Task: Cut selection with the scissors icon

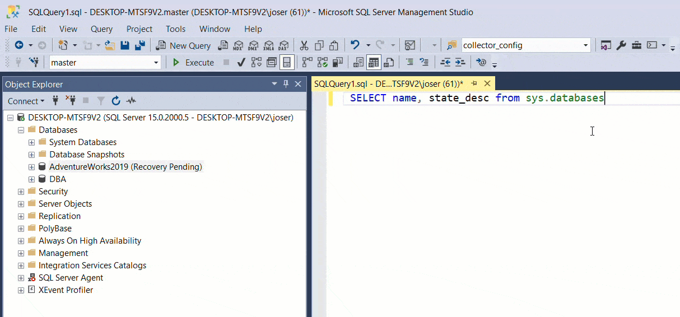Action: [304, 45]
